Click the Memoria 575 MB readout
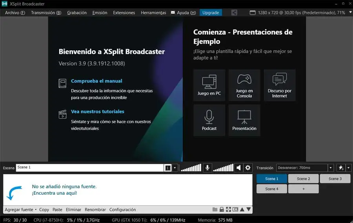 coord(215,220)
